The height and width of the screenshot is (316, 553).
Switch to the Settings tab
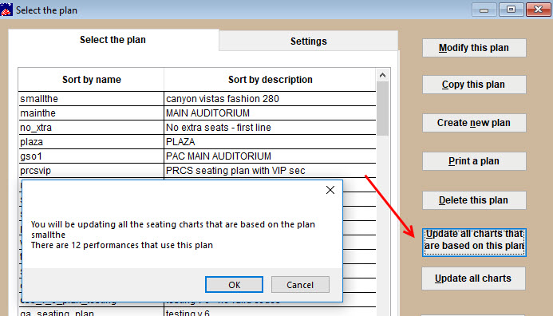pos(309,41)
